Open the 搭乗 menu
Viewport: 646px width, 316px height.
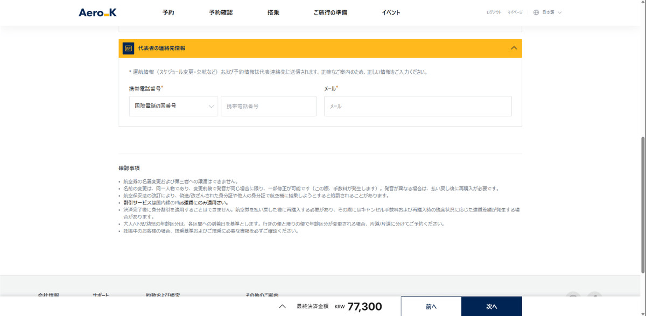click(273, 12)
